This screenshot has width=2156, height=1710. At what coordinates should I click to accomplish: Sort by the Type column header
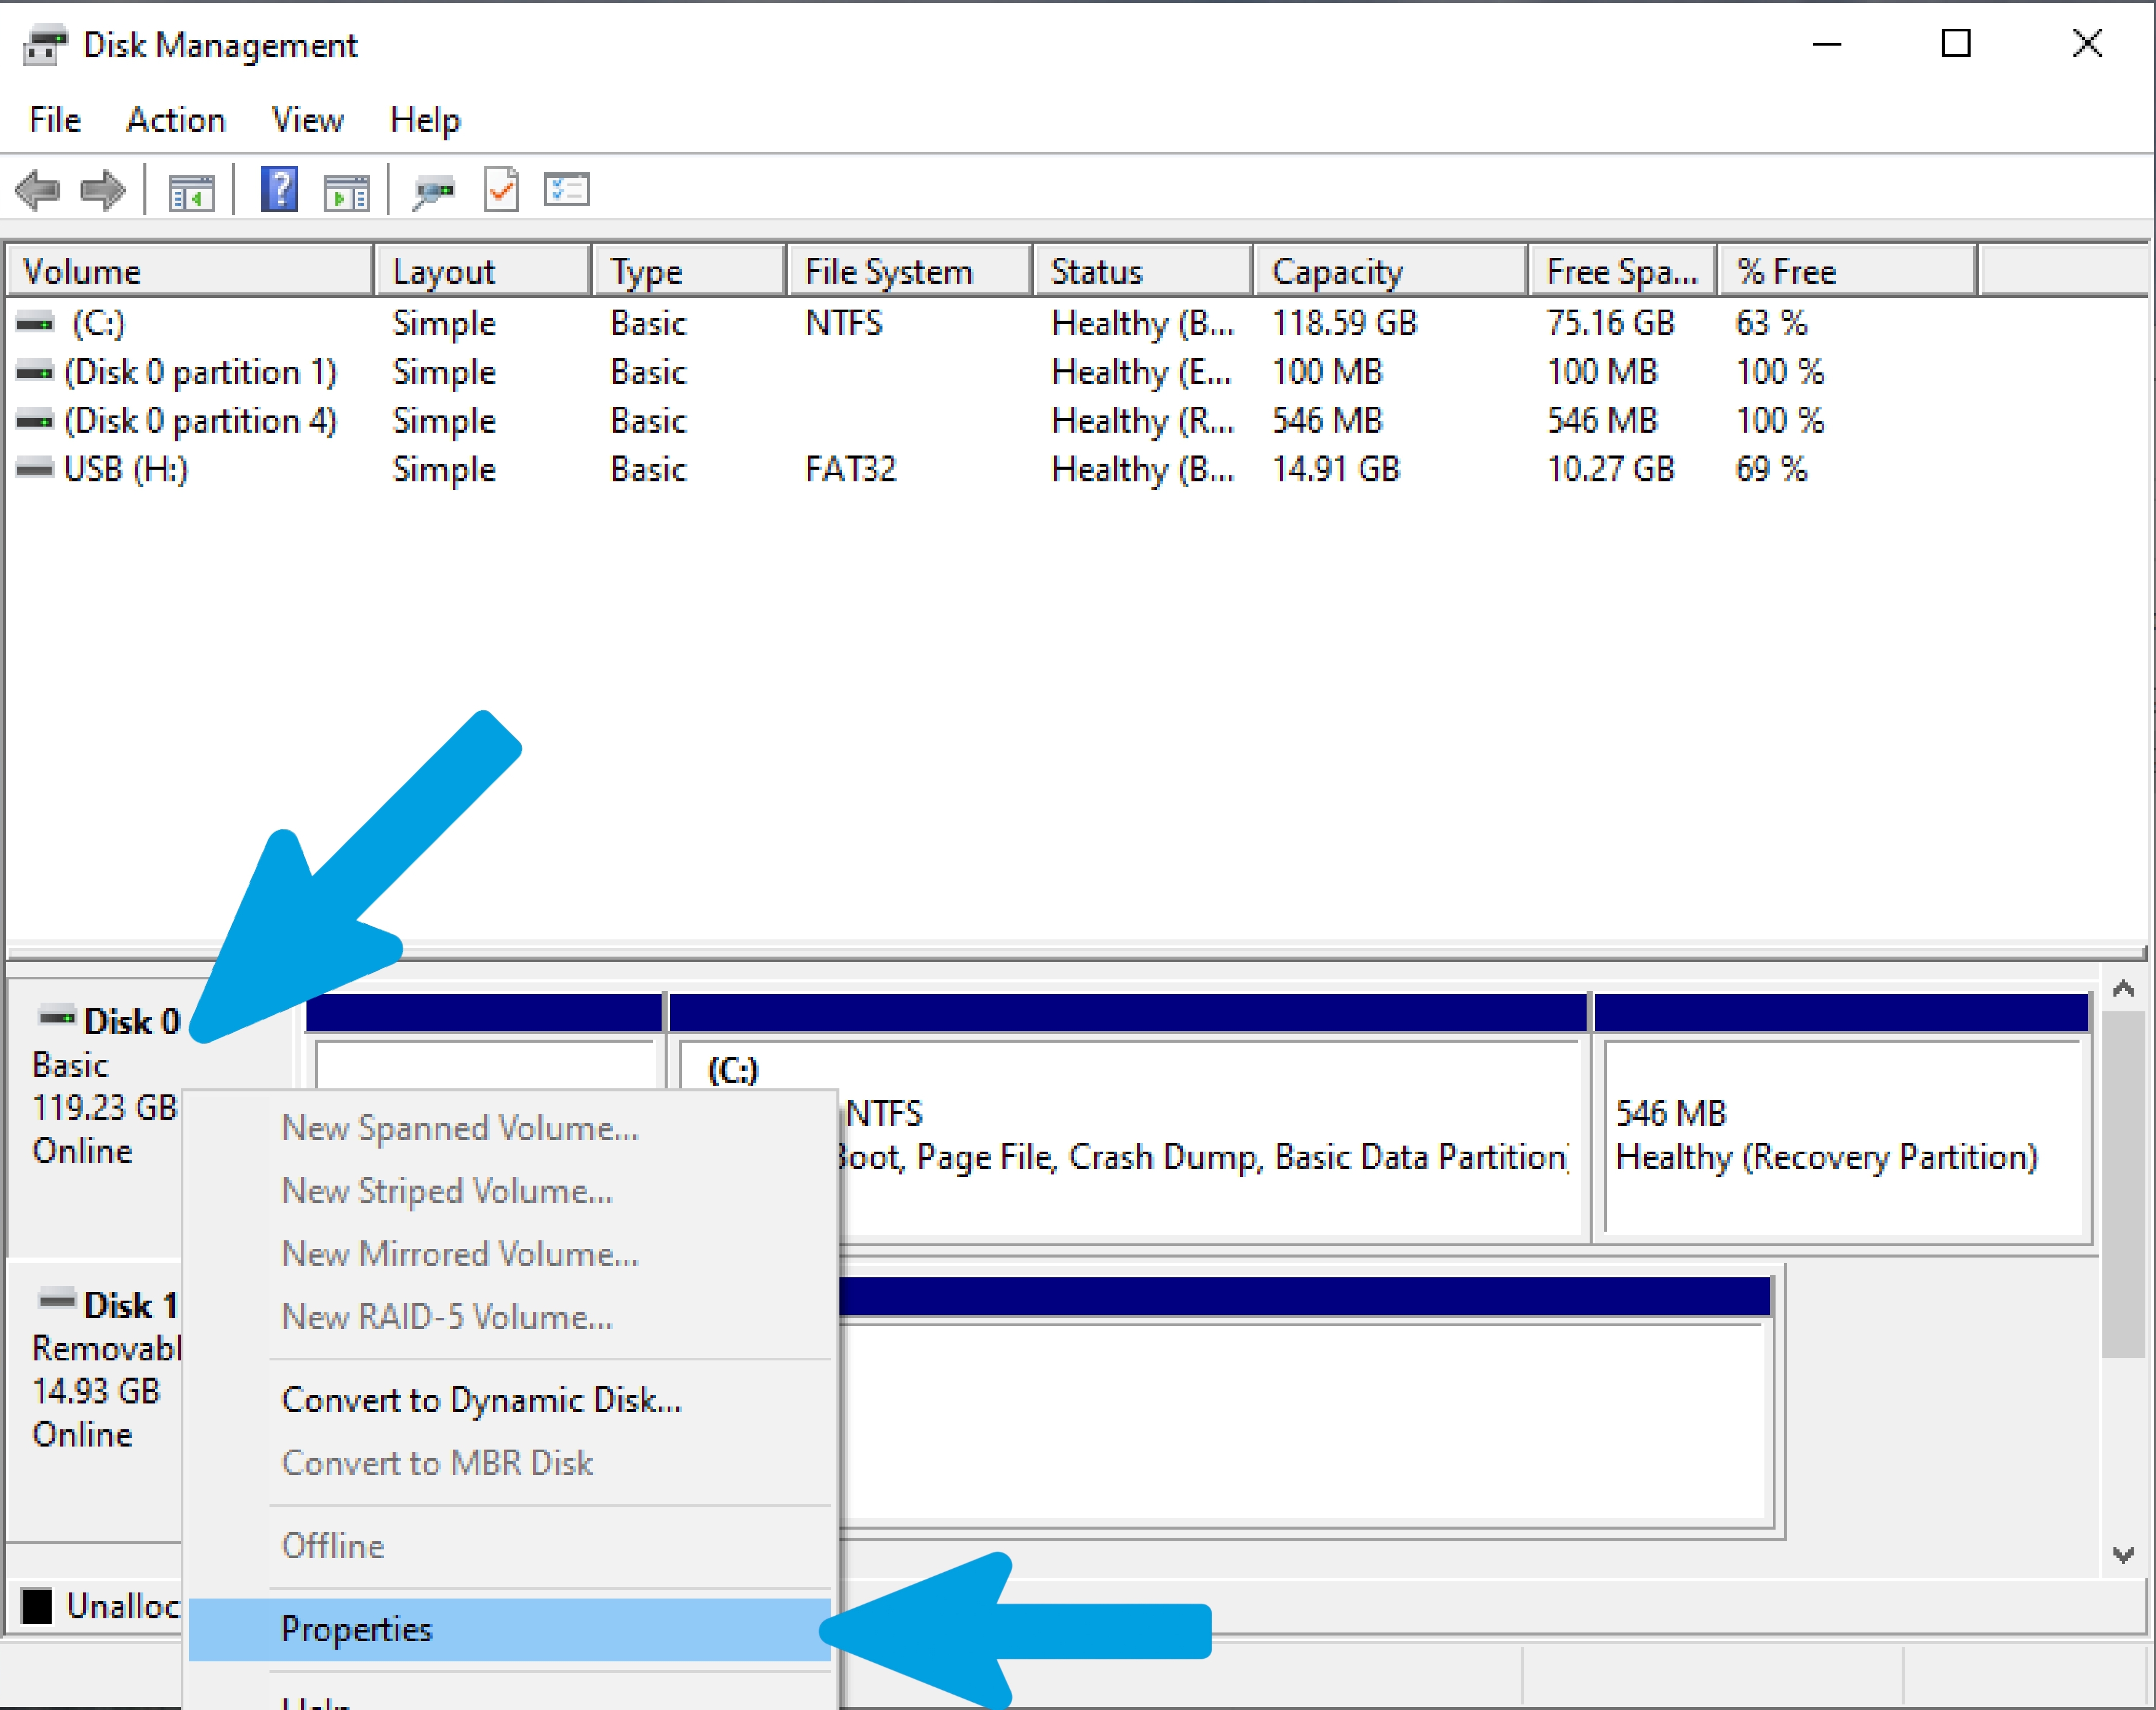(x=689, y=271)
